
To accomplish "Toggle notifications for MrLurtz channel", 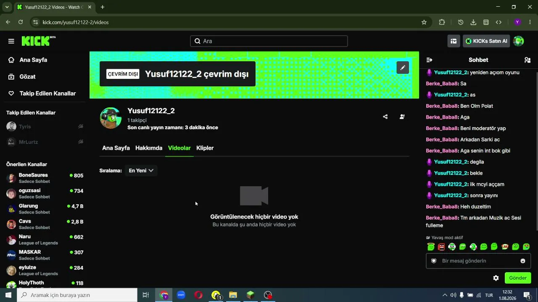I will (x=81, y=142).
